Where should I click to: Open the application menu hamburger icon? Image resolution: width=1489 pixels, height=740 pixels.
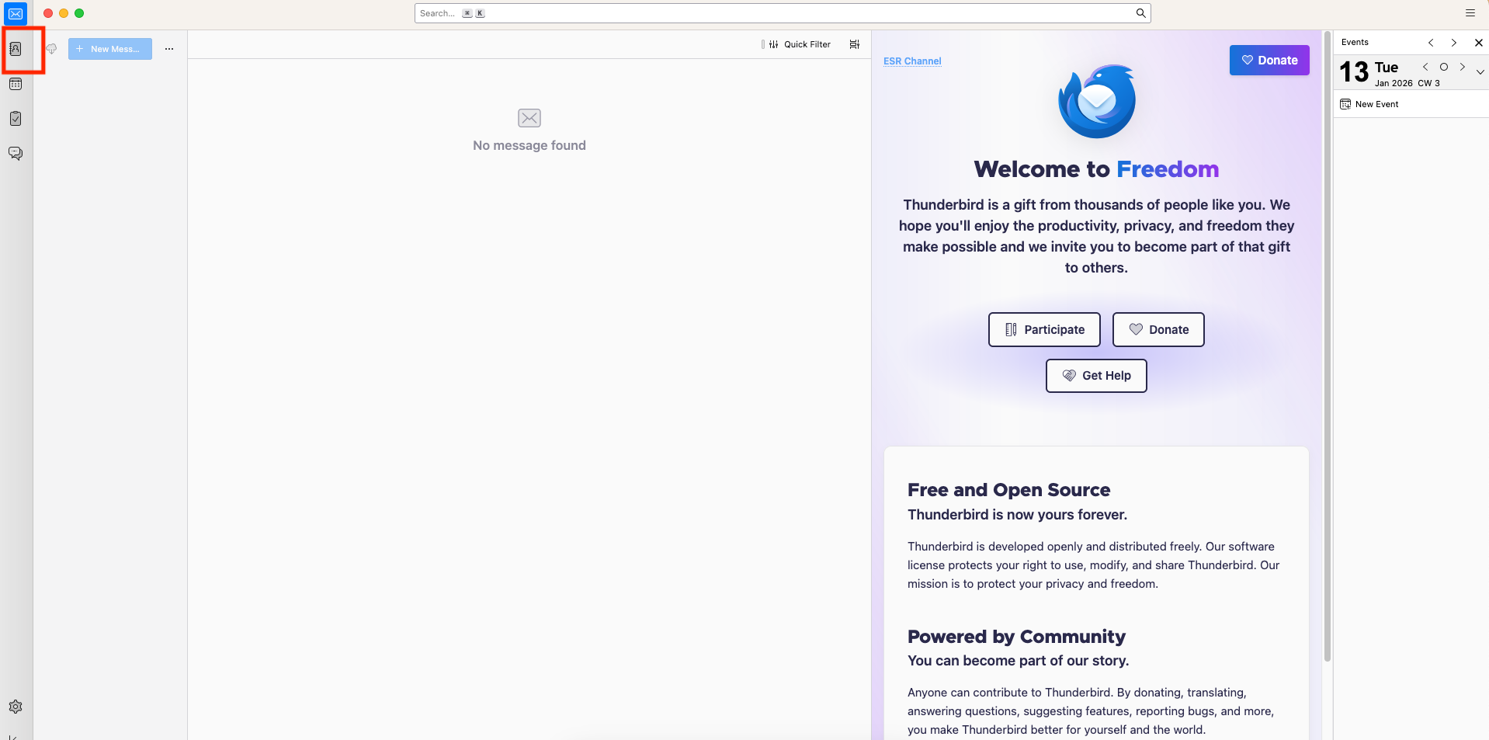(x=1469, y=12)
